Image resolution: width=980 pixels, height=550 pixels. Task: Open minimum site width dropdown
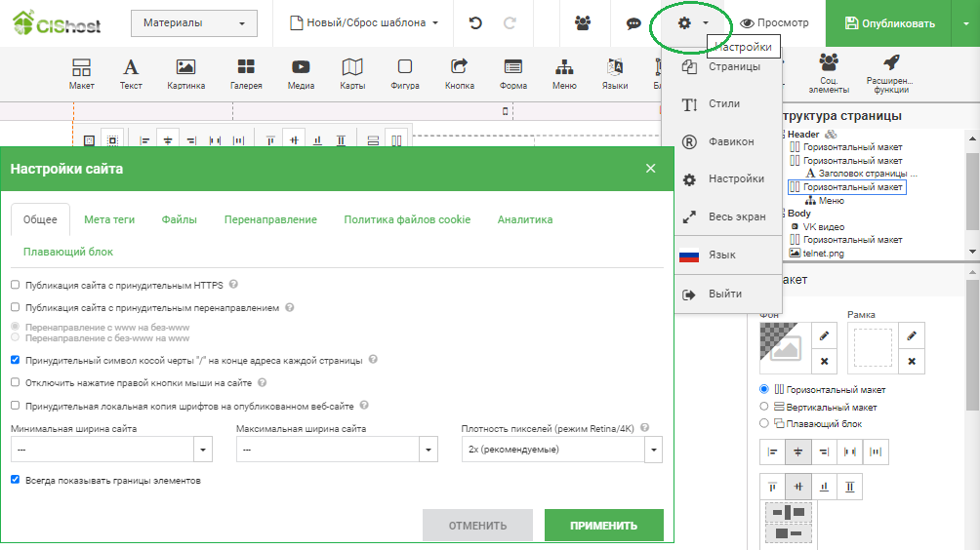[203, 450]
